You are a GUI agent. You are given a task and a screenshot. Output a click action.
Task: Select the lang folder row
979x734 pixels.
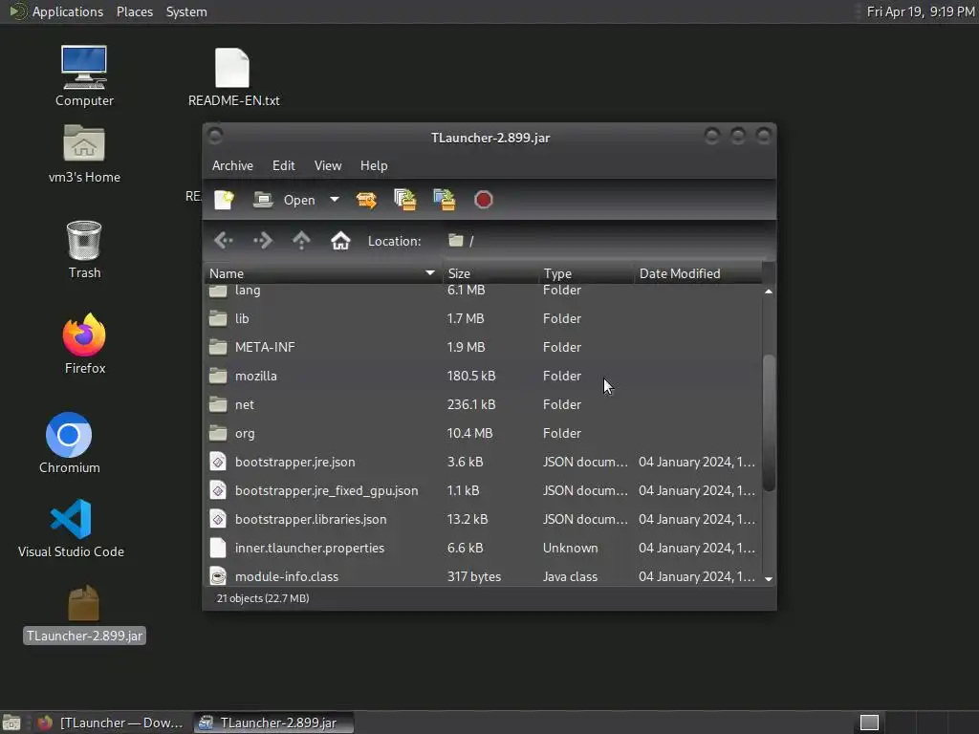(483, 291)
